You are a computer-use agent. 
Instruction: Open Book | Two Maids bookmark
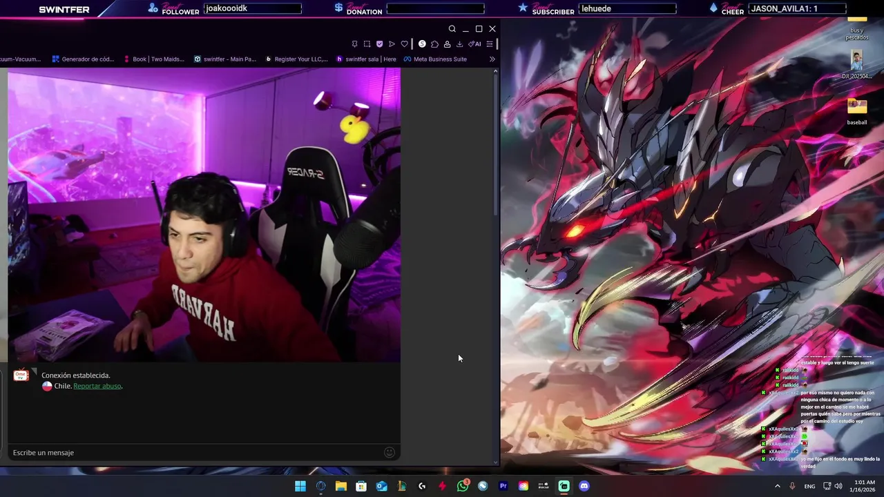point(154,59)
